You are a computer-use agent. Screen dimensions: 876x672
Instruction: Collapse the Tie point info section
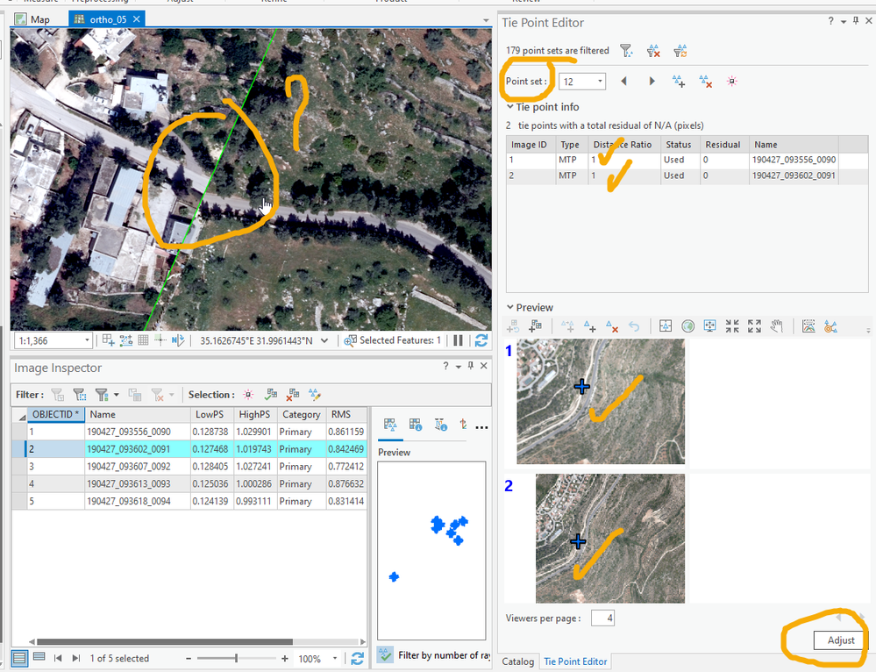point(510,107)
